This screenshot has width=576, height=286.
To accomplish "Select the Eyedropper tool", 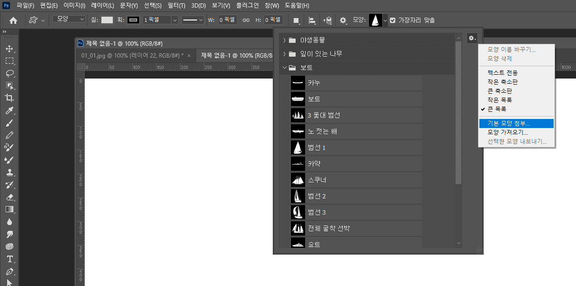I will coord(10,110).
